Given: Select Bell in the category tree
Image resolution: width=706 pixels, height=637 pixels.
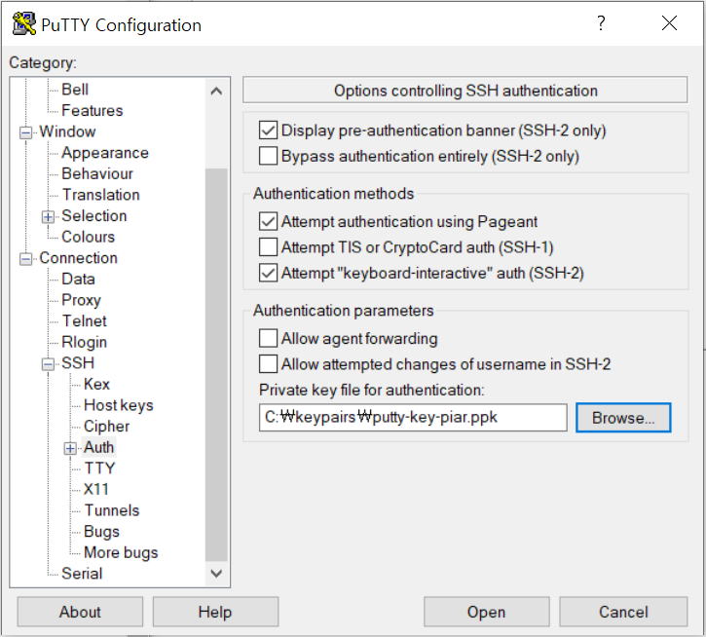Looking at the screenshot, I should pos(75,90).
